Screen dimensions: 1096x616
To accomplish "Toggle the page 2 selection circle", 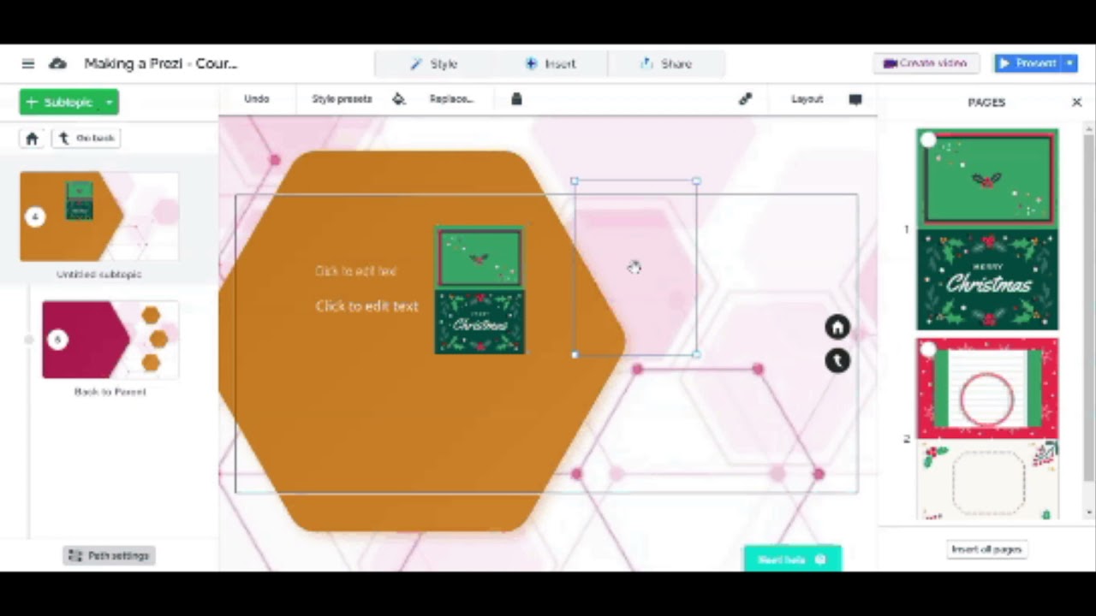I will click(x=929, y=349).
